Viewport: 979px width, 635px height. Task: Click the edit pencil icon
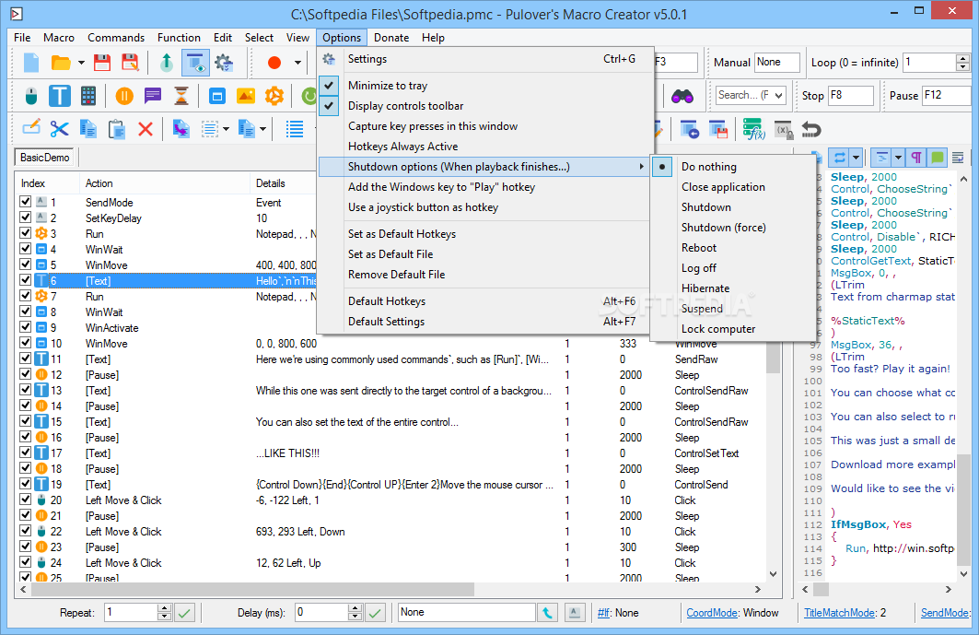pos(31,128)
